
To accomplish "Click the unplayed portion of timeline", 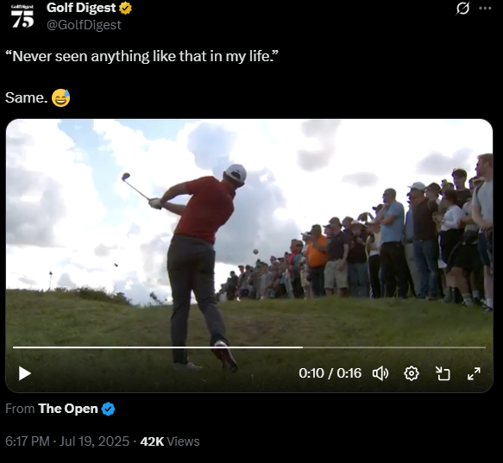I will 394,347.
